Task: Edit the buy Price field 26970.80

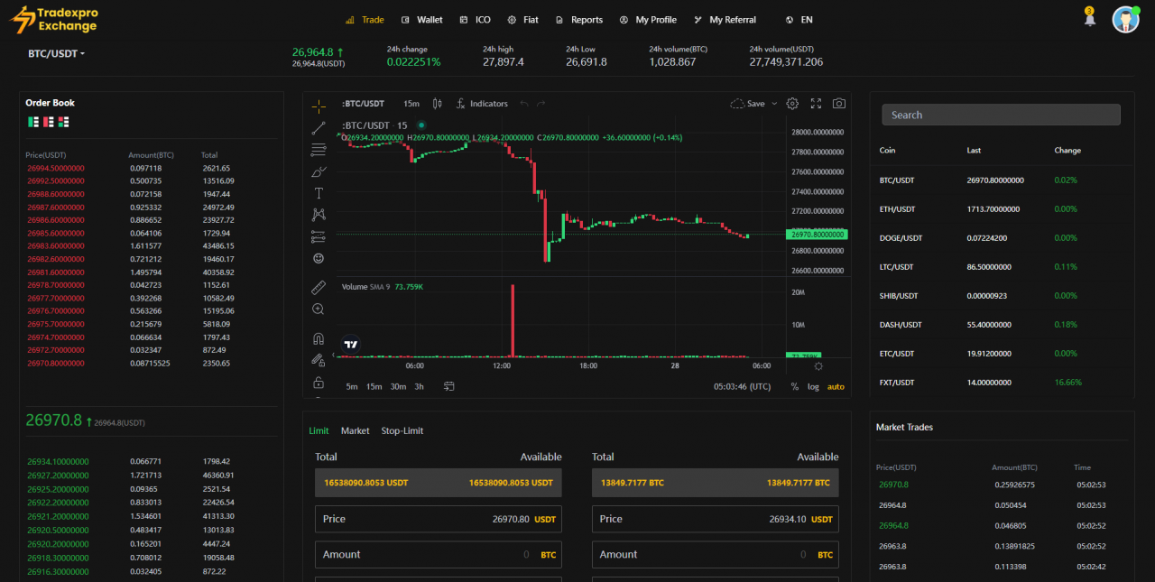Action: tap(438, 519)
